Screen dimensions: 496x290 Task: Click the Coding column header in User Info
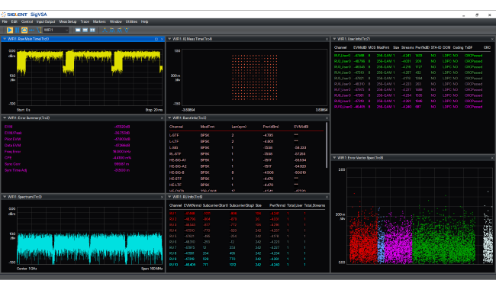(x=458, y=47)
